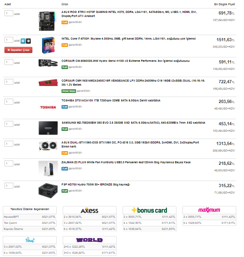Open CORSAIR VENGEANCE LPX memory product link
The height and width of the screenshot is (257, 244).
coord(133,82)
